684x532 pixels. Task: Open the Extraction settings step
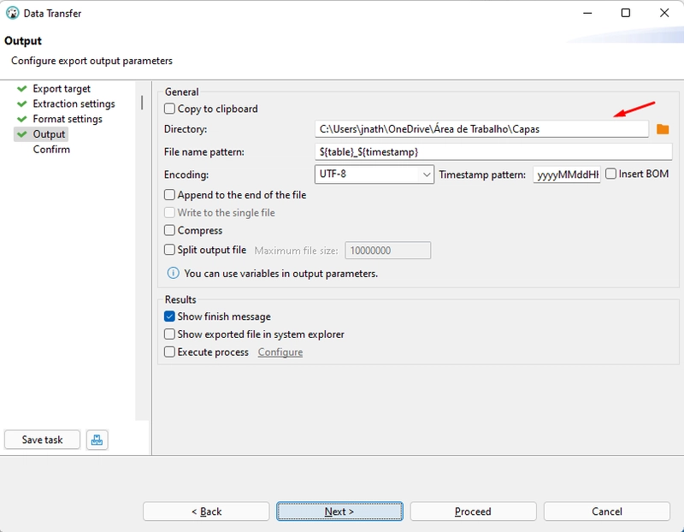(74, 104)
